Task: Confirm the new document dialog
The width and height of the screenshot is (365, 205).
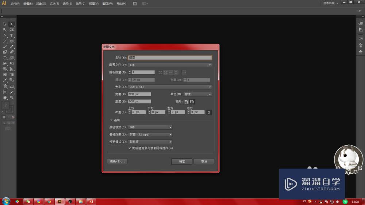Action: point(182,161)
